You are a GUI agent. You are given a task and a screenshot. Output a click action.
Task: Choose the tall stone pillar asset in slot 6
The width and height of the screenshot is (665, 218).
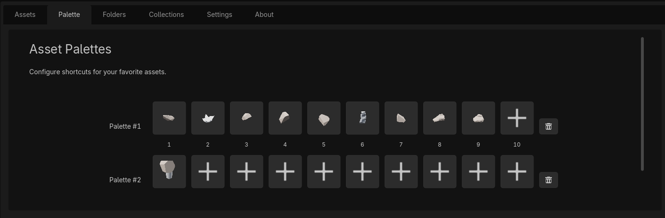point(362,118)
